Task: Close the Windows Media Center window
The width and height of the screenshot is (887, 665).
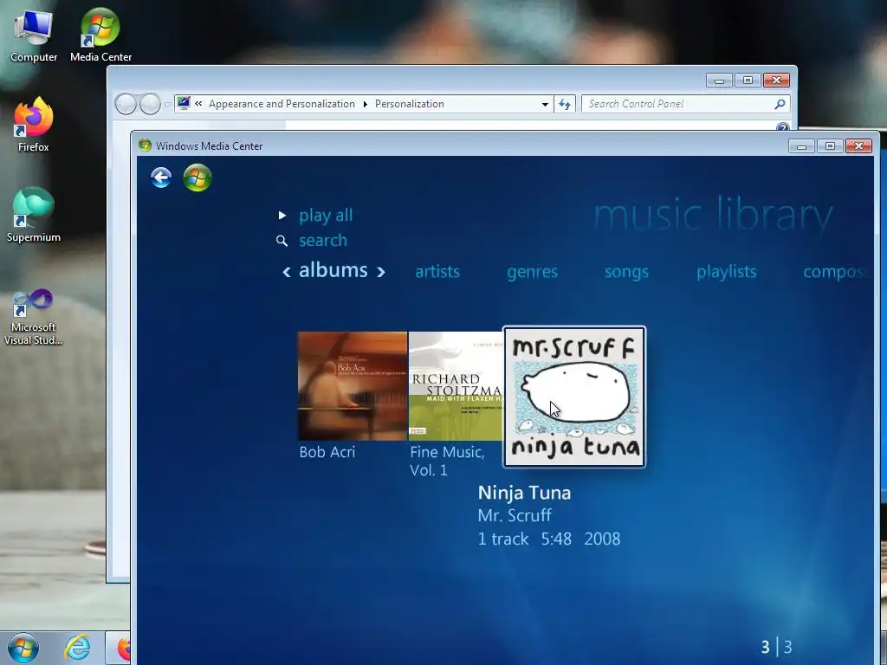Action: tap(858, 146)
